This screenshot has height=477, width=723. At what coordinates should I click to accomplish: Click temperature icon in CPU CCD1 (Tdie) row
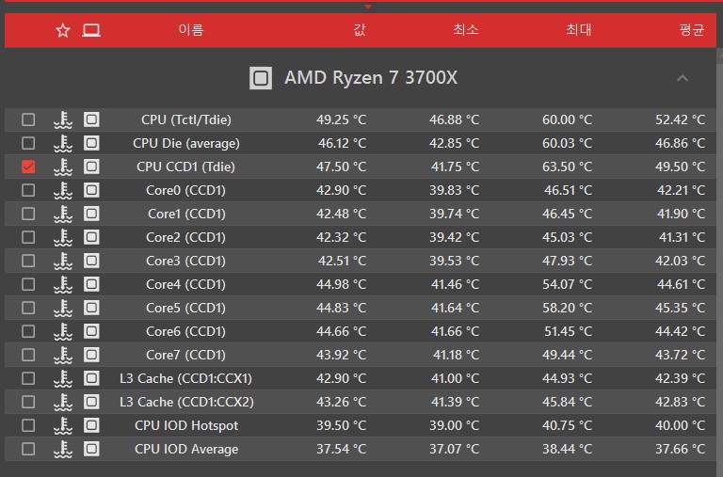tap(63, 167)
